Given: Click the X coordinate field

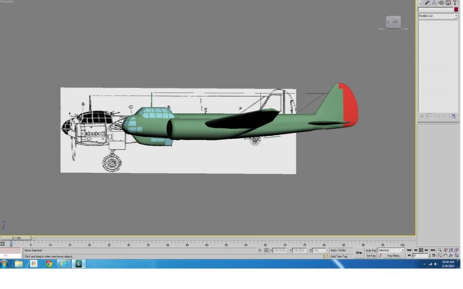Looking at the screenshot, I should click(x=280, y=250).
